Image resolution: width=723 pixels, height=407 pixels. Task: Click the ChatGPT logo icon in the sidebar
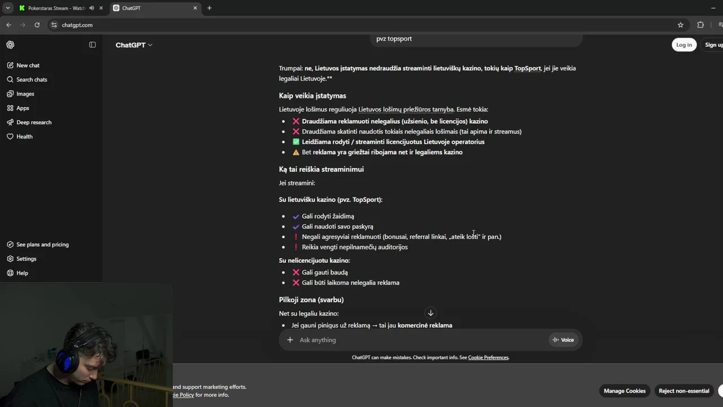(x=10, y=45)
